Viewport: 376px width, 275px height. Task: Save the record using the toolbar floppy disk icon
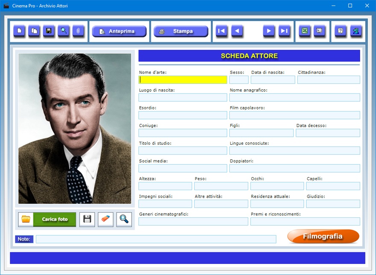tap(49, 31)
